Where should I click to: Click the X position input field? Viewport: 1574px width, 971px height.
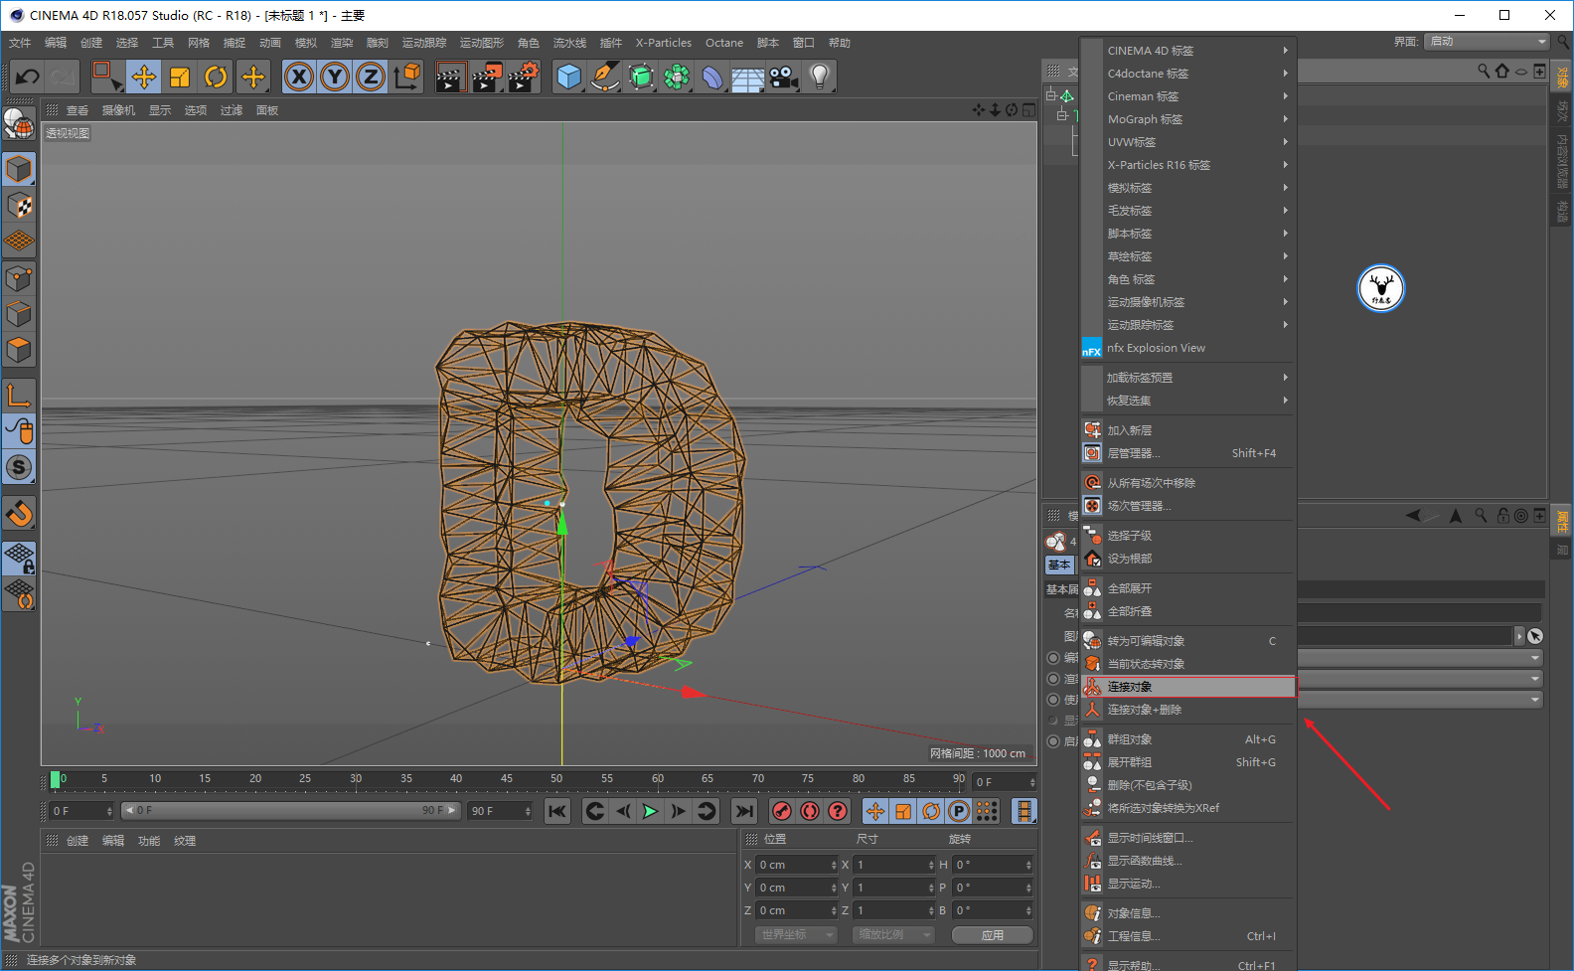795,865
